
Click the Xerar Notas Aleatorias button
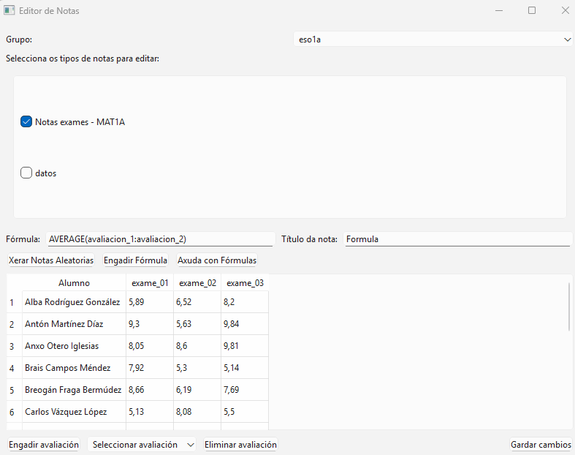click(x=51, y=260)
